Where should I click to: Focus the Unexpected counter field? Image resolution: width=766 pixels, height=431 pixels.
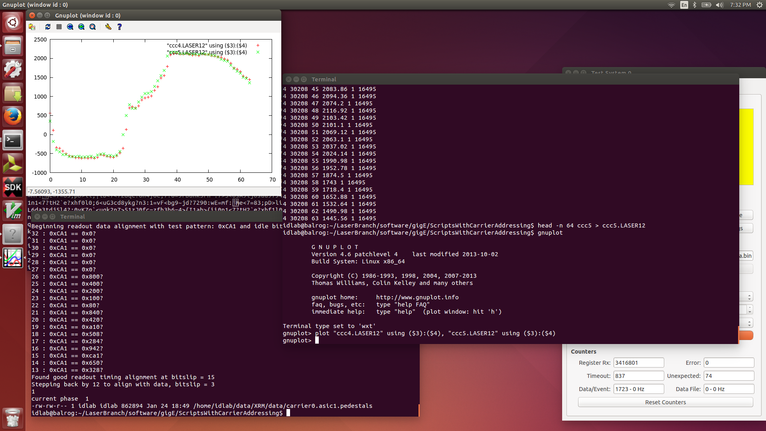(729, 376)
